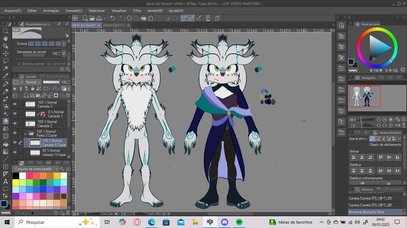Open the Dureza settings expander arrow

[64, 43]
